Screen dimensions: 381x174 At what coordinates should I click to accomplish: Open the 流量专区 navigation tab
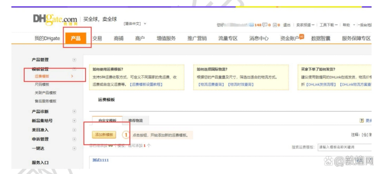point(228,39)
